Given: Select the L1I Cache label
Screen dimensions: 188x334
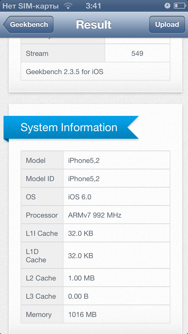Looking at the screenshot, I should point(42,233).
